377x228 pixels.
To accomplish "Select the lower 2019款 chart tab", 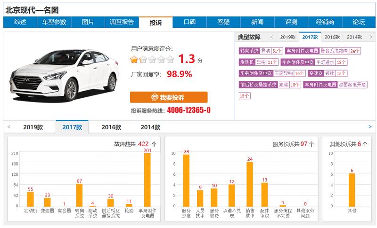I will 33,127.
